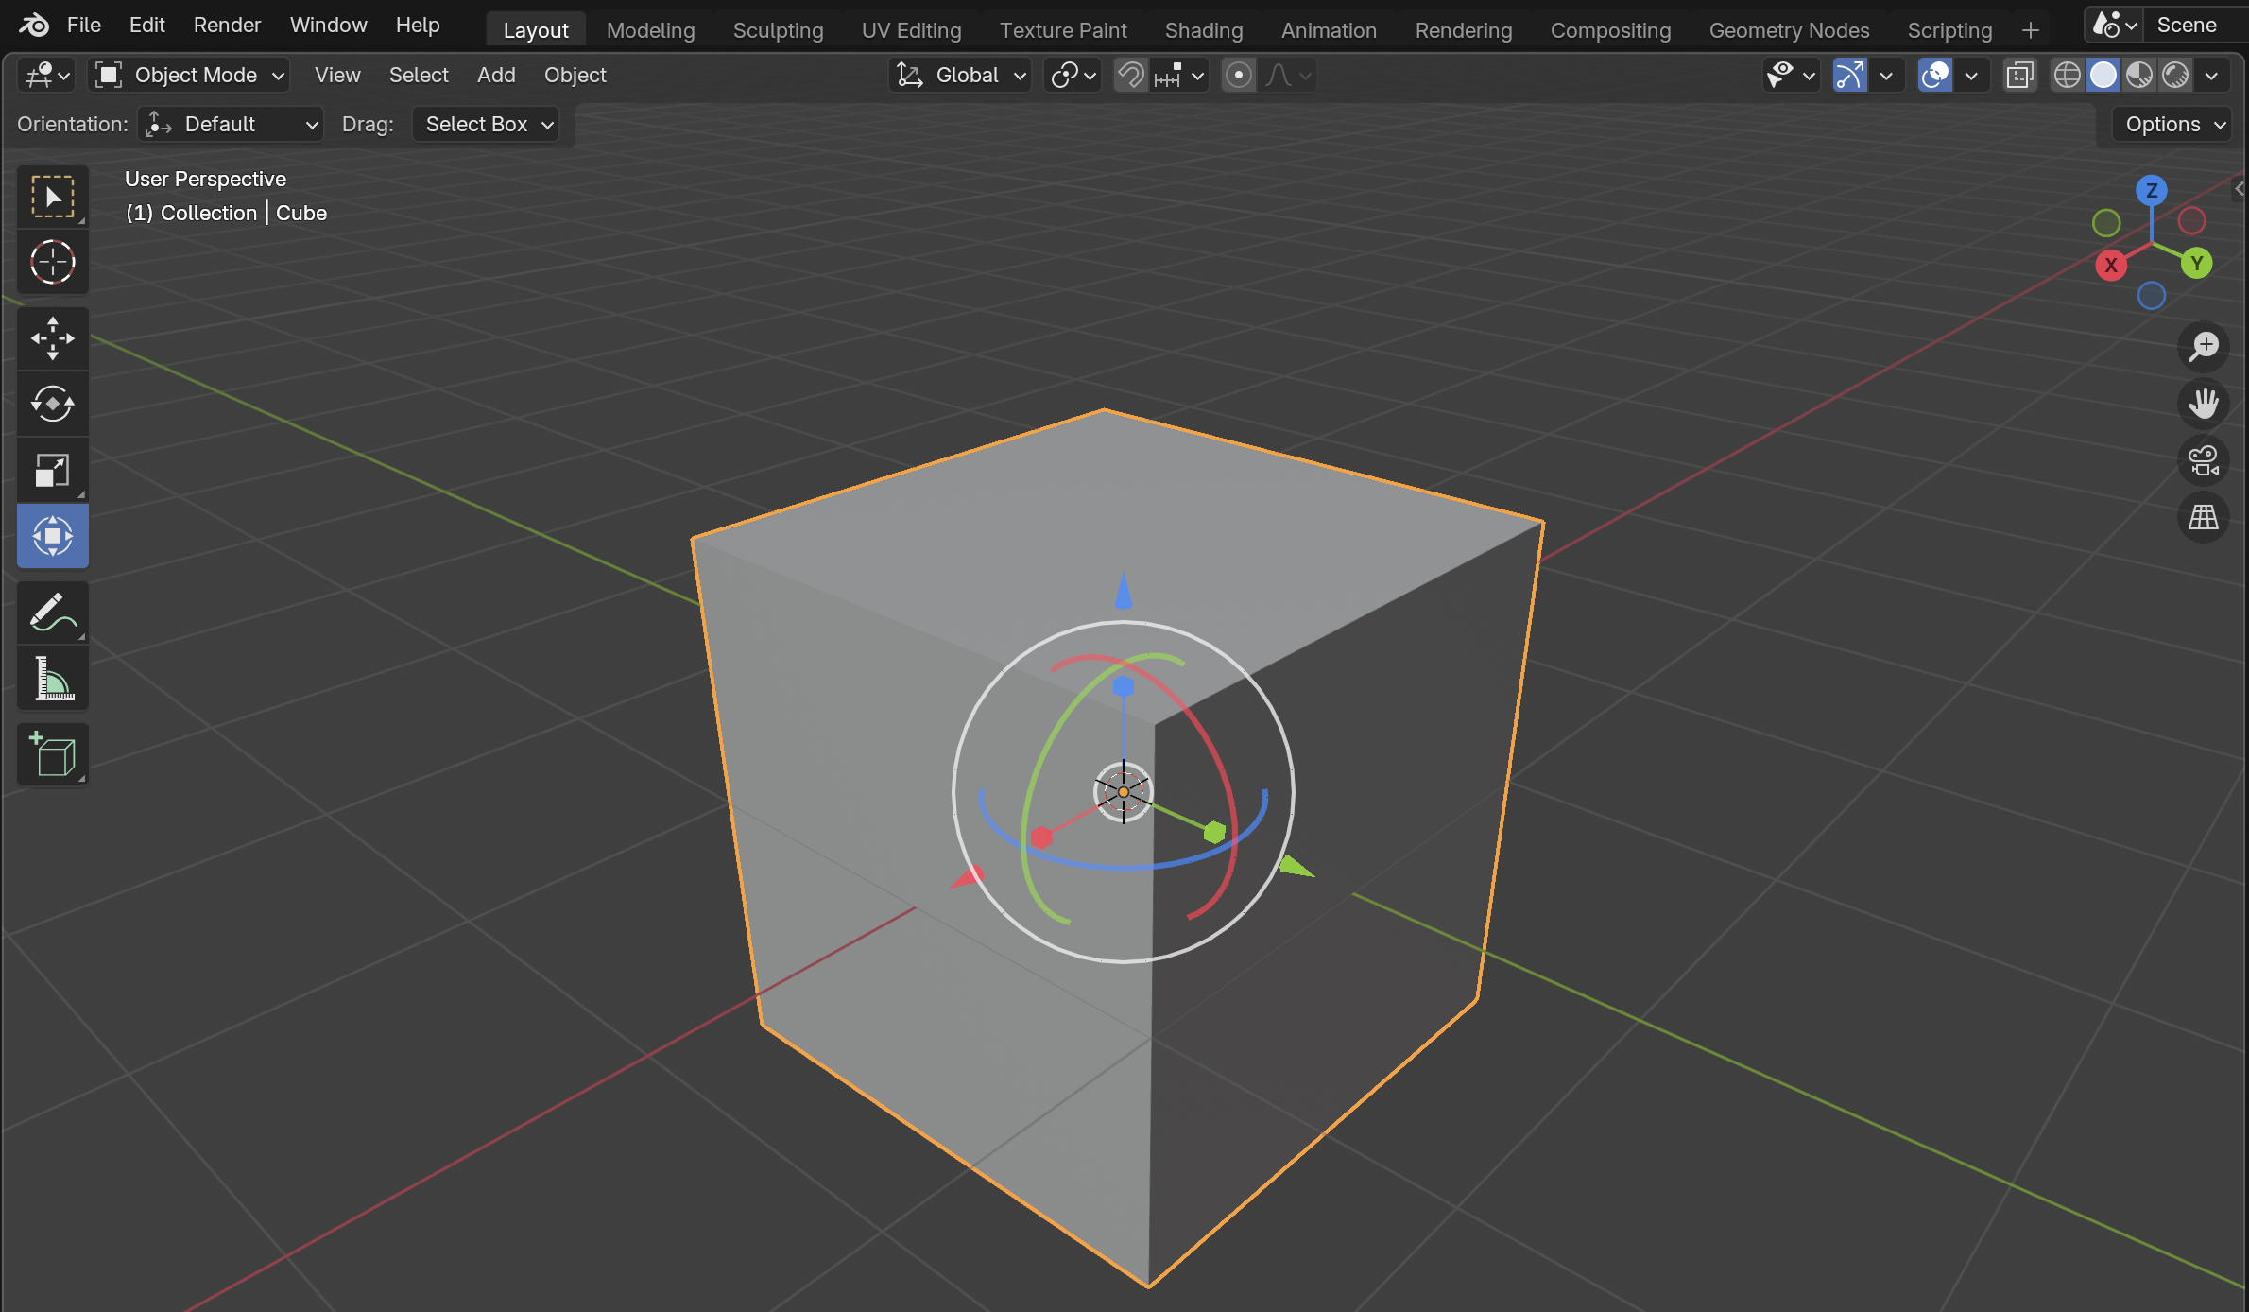Select the Cursor tool in the toolbar
Image resolution: width=2249 pixels, height=1312 pixels.
[53, 263]
